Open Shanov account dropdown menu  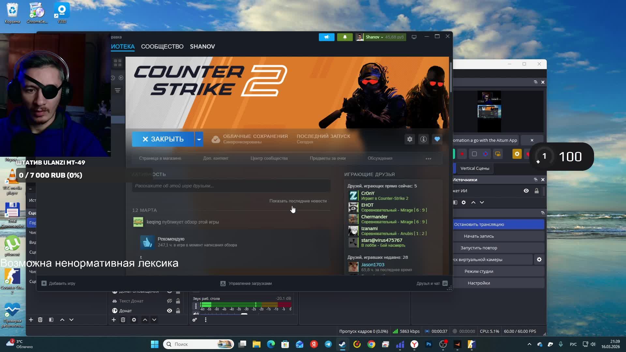[x=374, y=37]
